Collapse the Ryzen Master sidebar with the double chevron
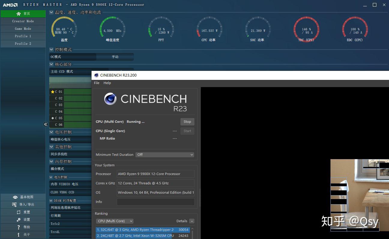 (46, 124)
